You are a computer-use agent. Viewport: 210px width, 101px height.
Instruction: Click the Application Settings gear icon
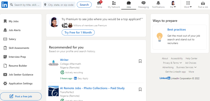pyautogui.click(x=5, y=83)
